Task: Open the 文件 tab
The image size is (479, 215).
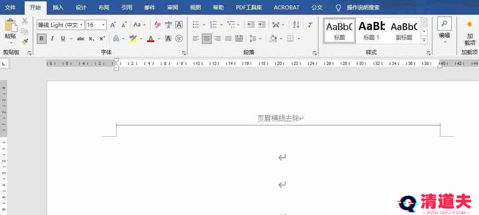Action: click(x=10, y=8)
